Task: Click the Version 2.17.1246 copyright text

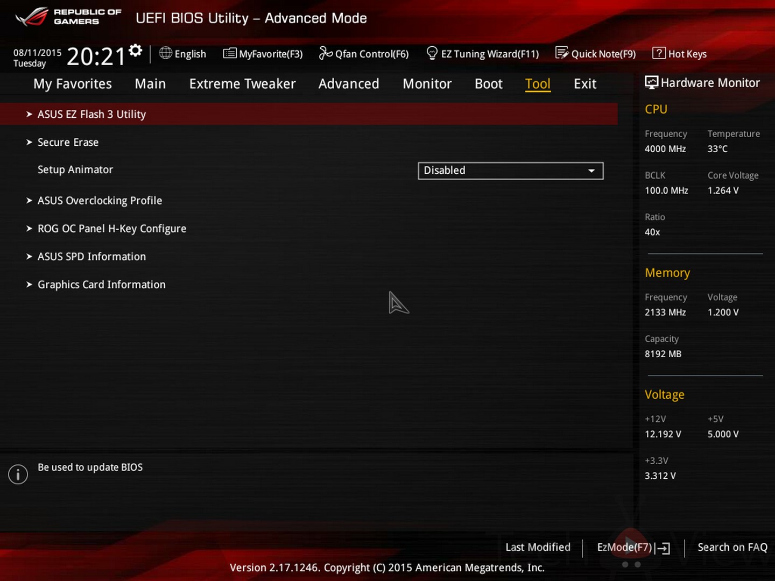Action: click(387, 568)
